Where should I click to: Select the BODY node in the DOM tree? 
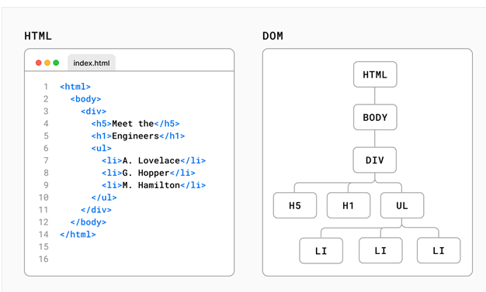[375, 117]
